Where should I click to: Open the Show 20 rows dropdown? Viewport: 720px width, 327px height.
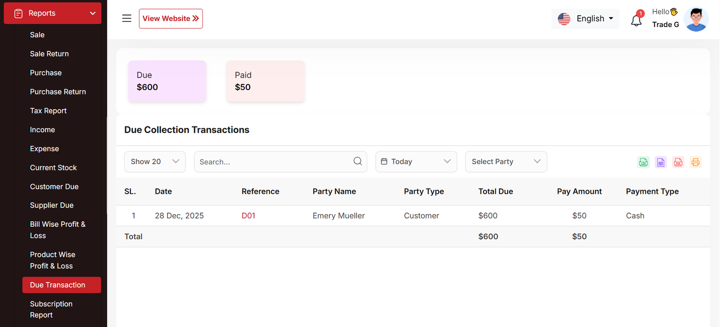[155, 162]
